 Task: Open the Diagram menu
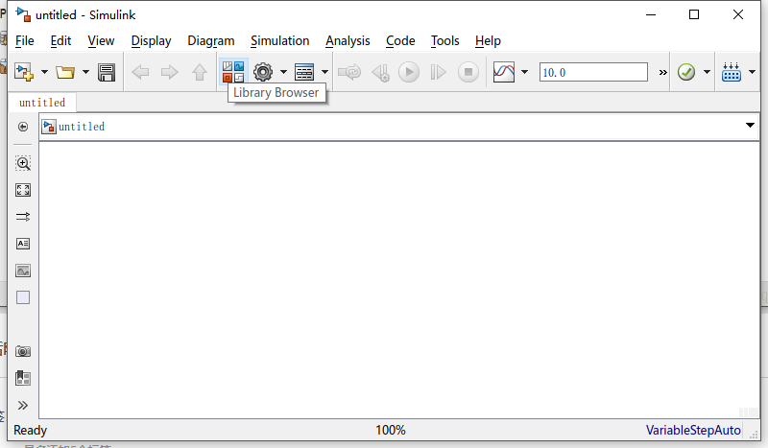[x=211, y=40]
